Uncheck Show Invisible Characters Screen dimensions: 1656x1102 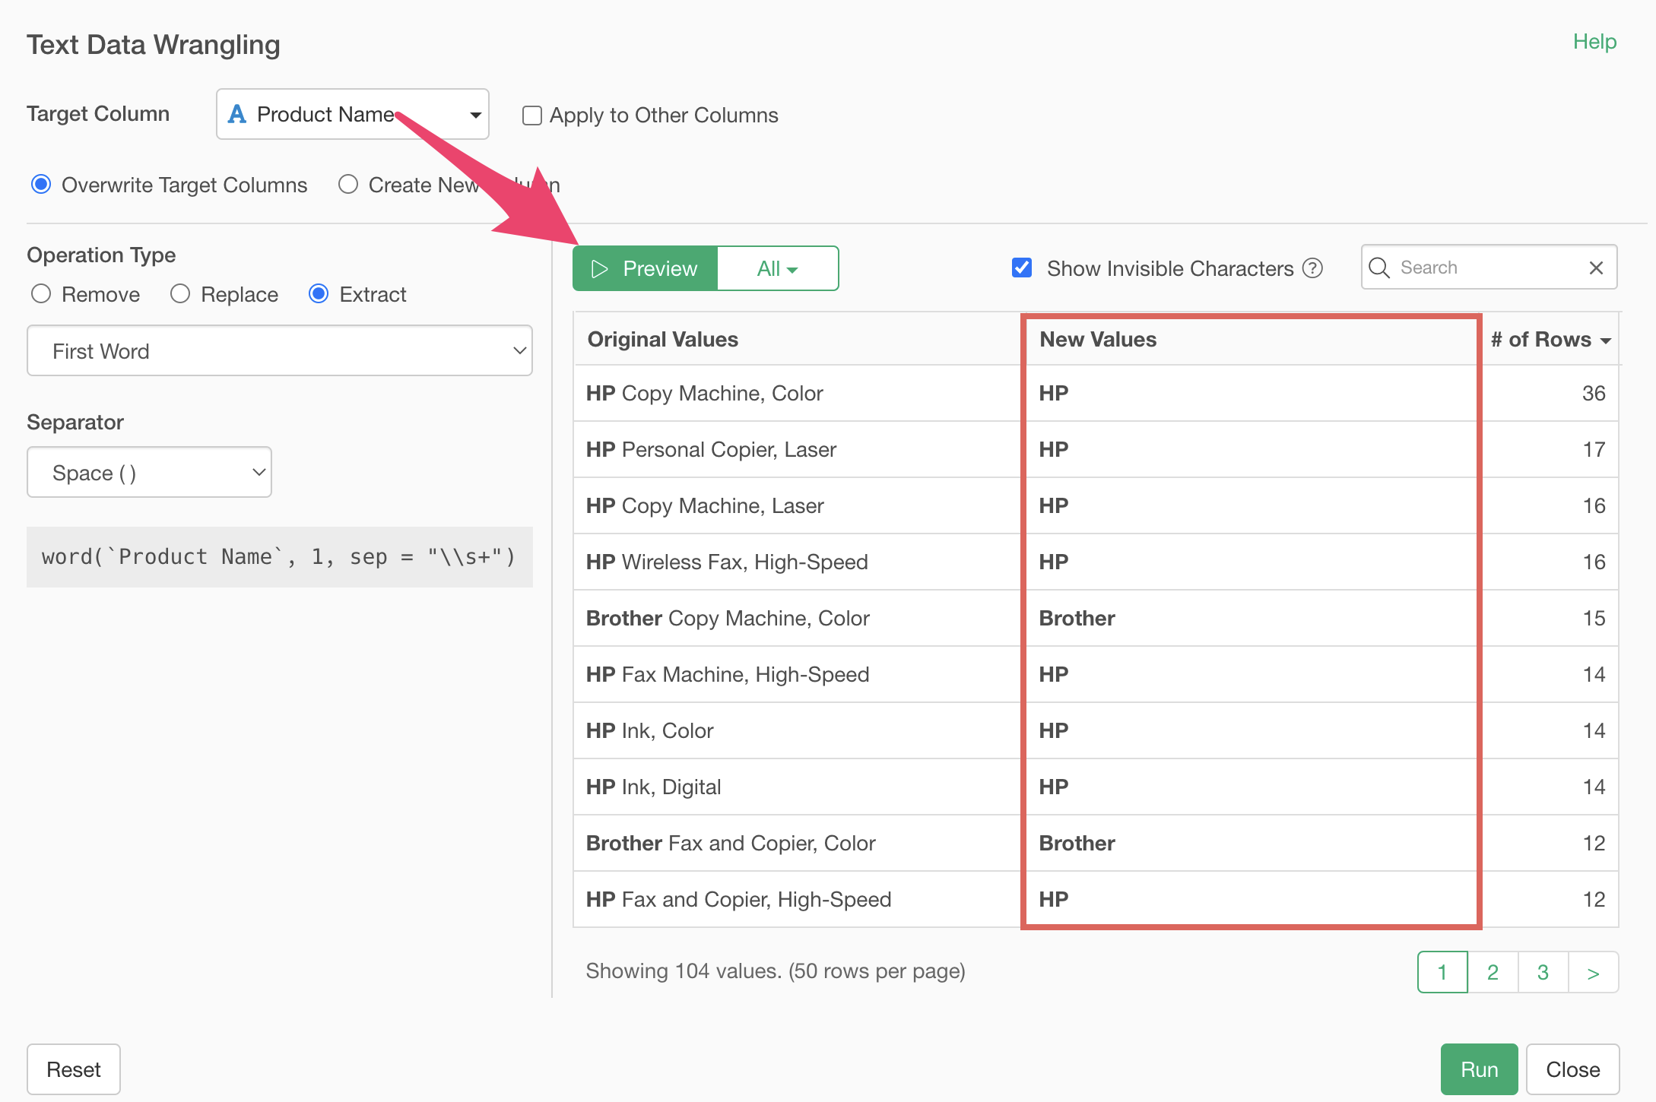coord(1023,268)
